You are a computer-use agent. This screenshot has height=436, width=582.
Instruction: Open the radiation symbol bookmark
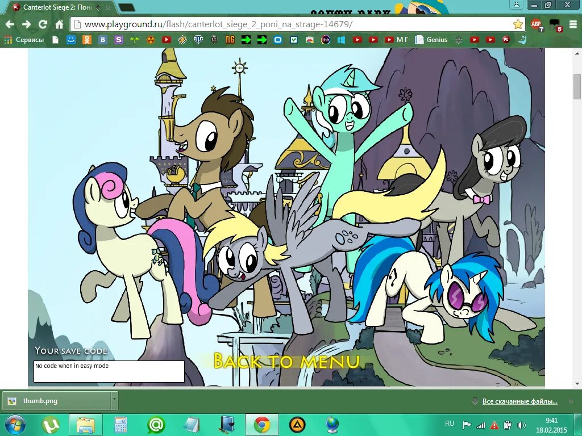(x=150, y=40)
